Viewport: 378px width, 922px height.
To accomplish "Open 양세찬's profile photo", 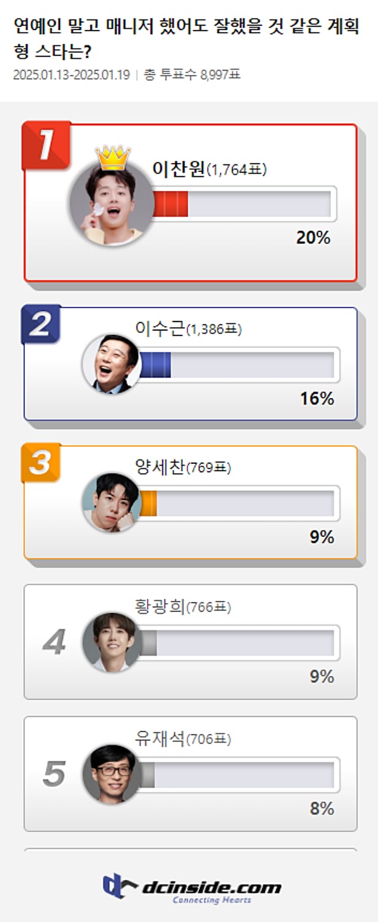I will [111, 503].
